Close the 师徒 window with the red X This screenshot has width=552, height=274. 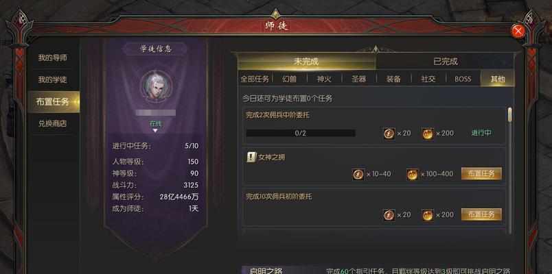[518, 32]
